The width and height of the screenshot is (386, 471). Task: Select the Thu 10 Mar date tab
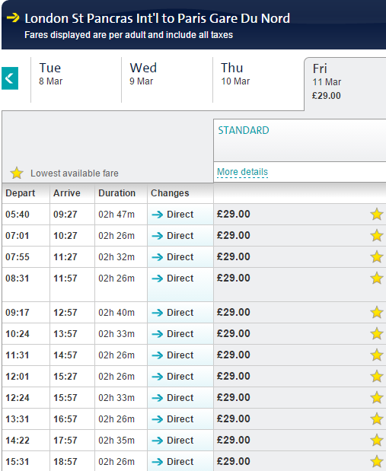click(258, 80)
